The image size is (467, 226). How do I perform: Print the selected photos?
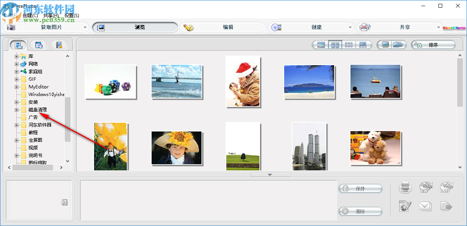(405, 188)
